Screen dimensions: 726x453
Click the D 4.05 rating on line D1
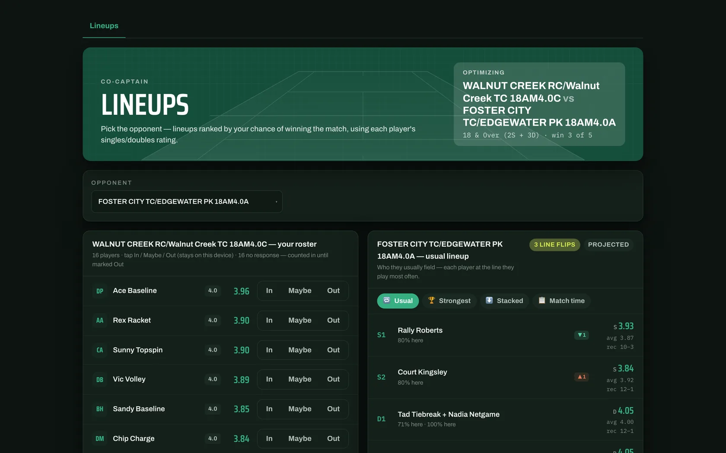624,411
